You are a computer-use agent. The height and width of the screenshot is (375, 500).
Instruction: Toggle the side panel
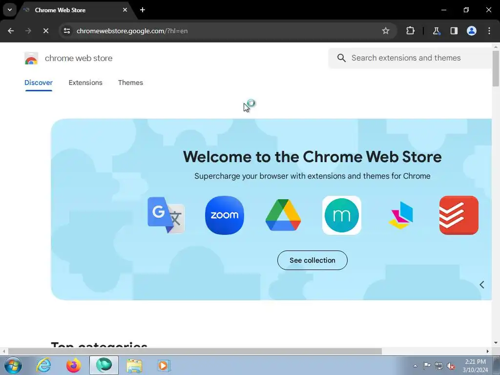coord(454,31)
